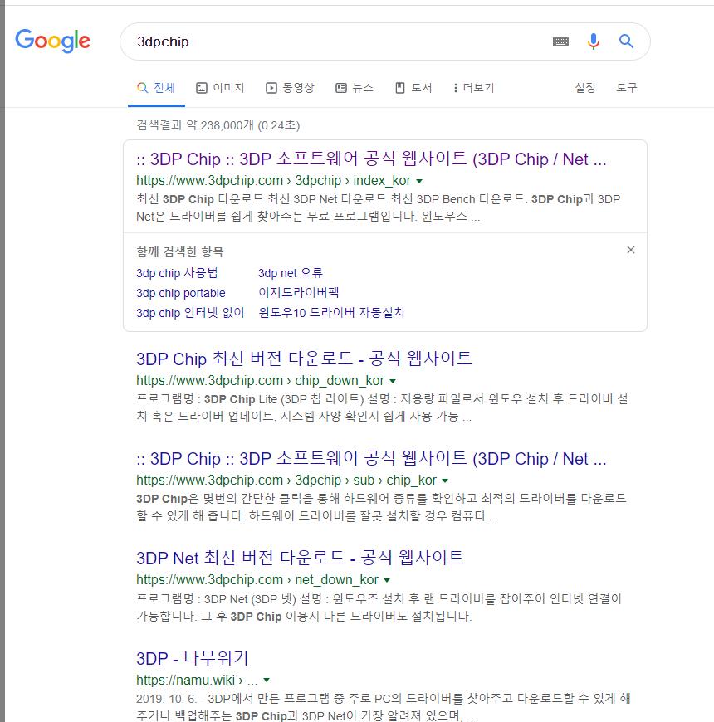Open the result titled above sub › chip_kor URL
714x722 pixels.
[x=371, y=459]
